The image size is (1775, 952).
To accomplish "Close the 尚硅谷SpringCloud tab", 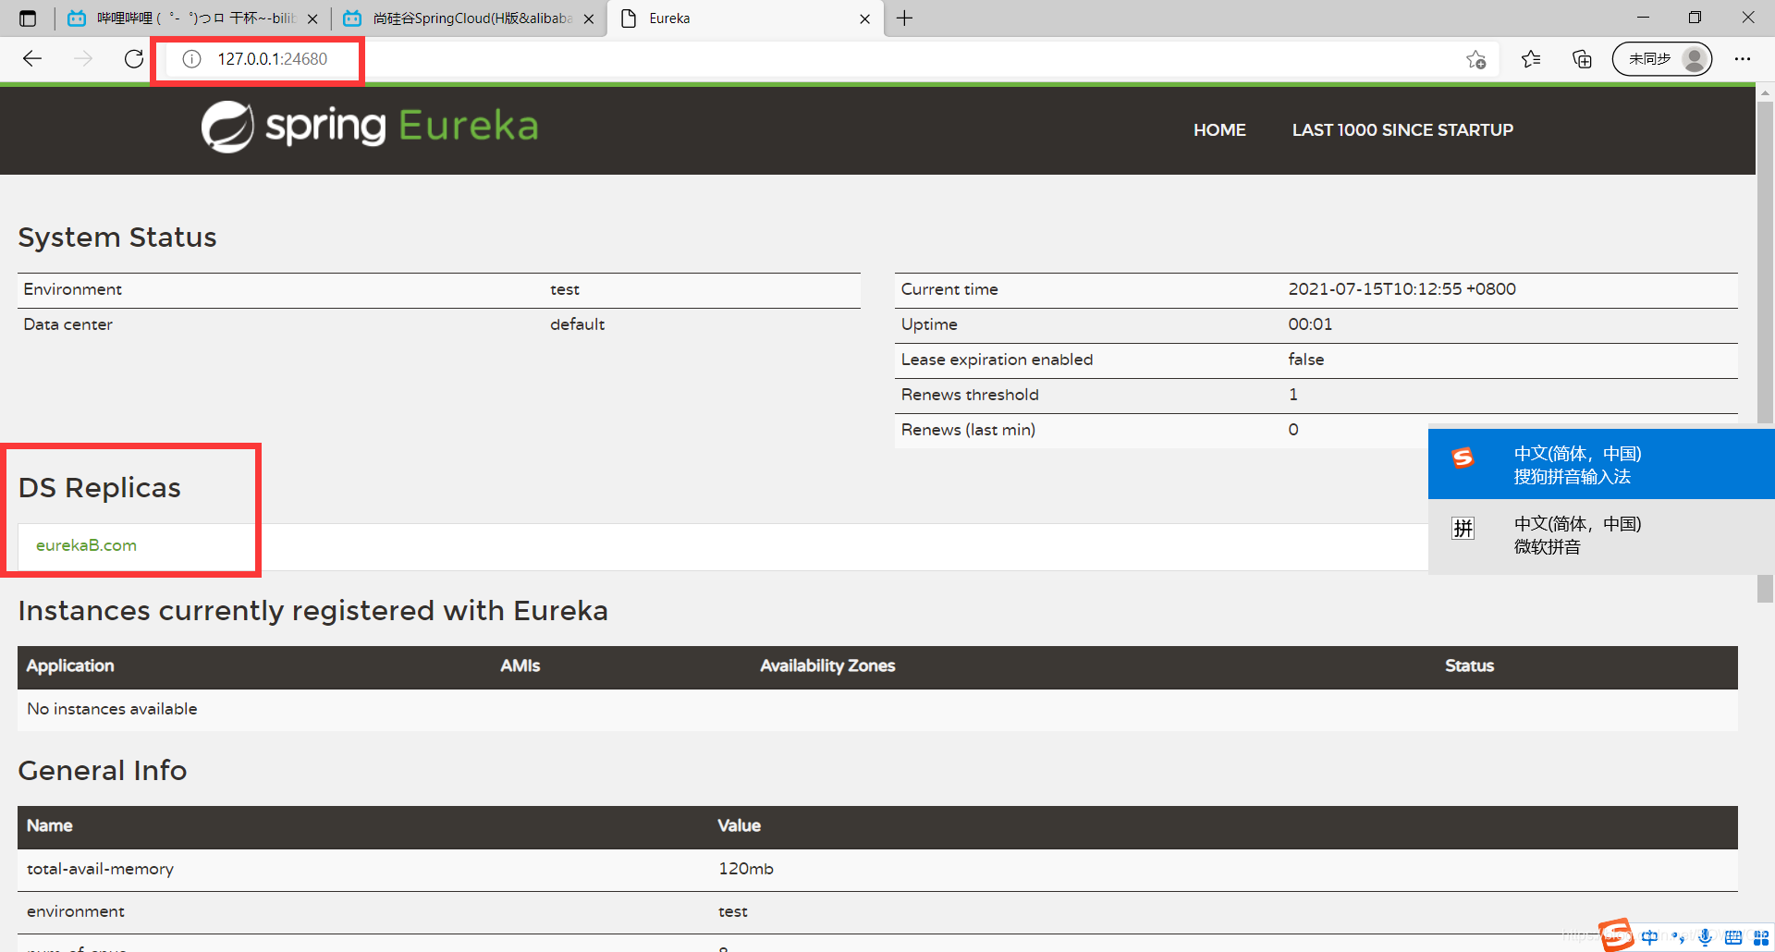I will (x=589, y=18).
